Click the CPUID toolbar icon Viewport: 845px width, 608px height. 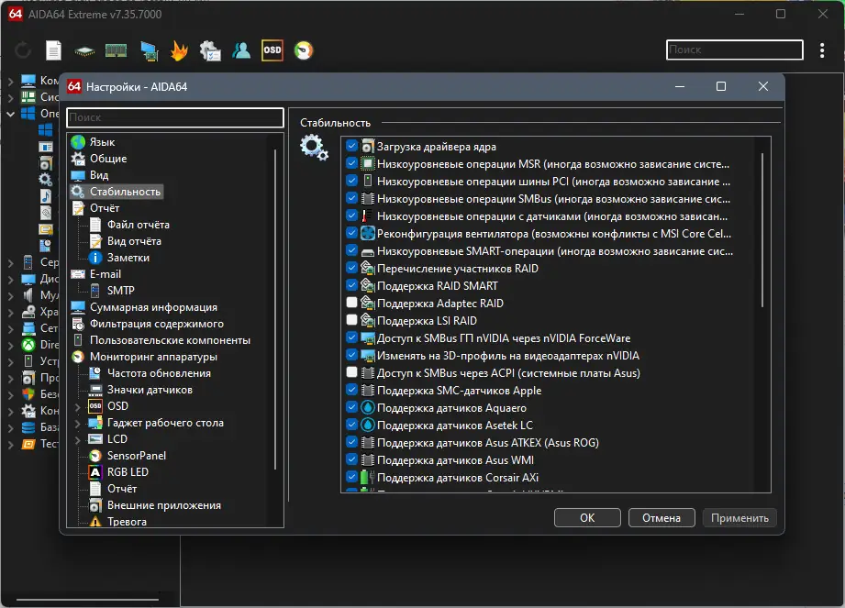point(83,50)
